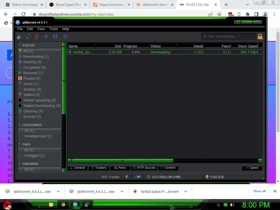Screen dimensions: 280x210
Task: Click the orange lock icon in qBittorrent
Action: pos(260,36)
